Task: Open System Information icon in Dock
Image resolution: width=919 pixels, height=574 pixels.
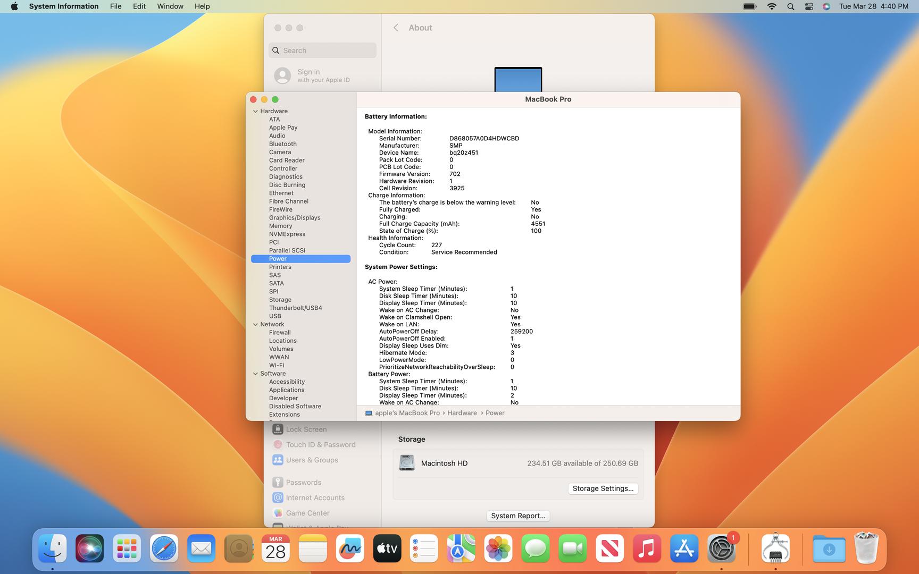Action: click(x=775, y=548)
